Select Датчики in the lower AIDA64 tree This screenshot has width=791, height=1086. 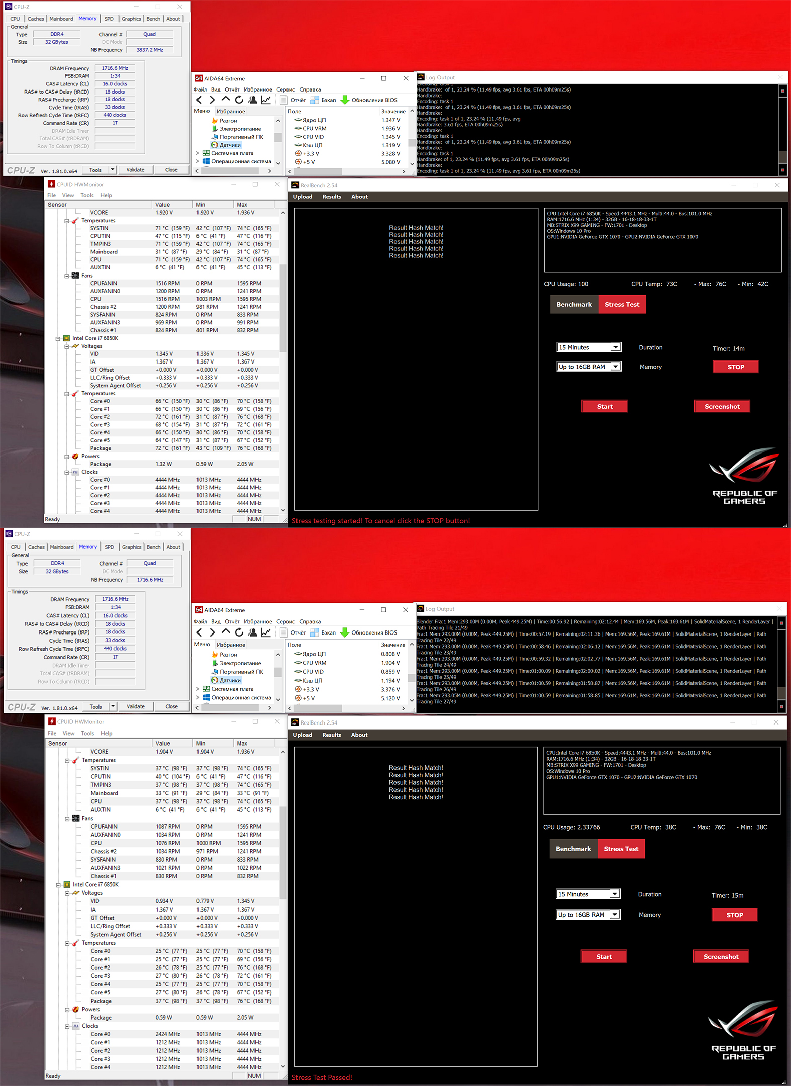pos(230,680)
